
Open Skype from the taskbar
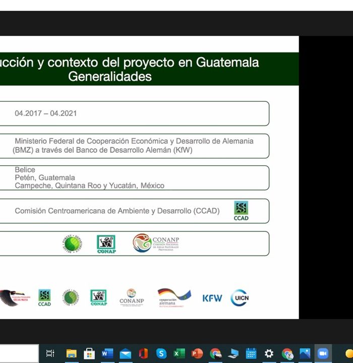coord(161,353)
